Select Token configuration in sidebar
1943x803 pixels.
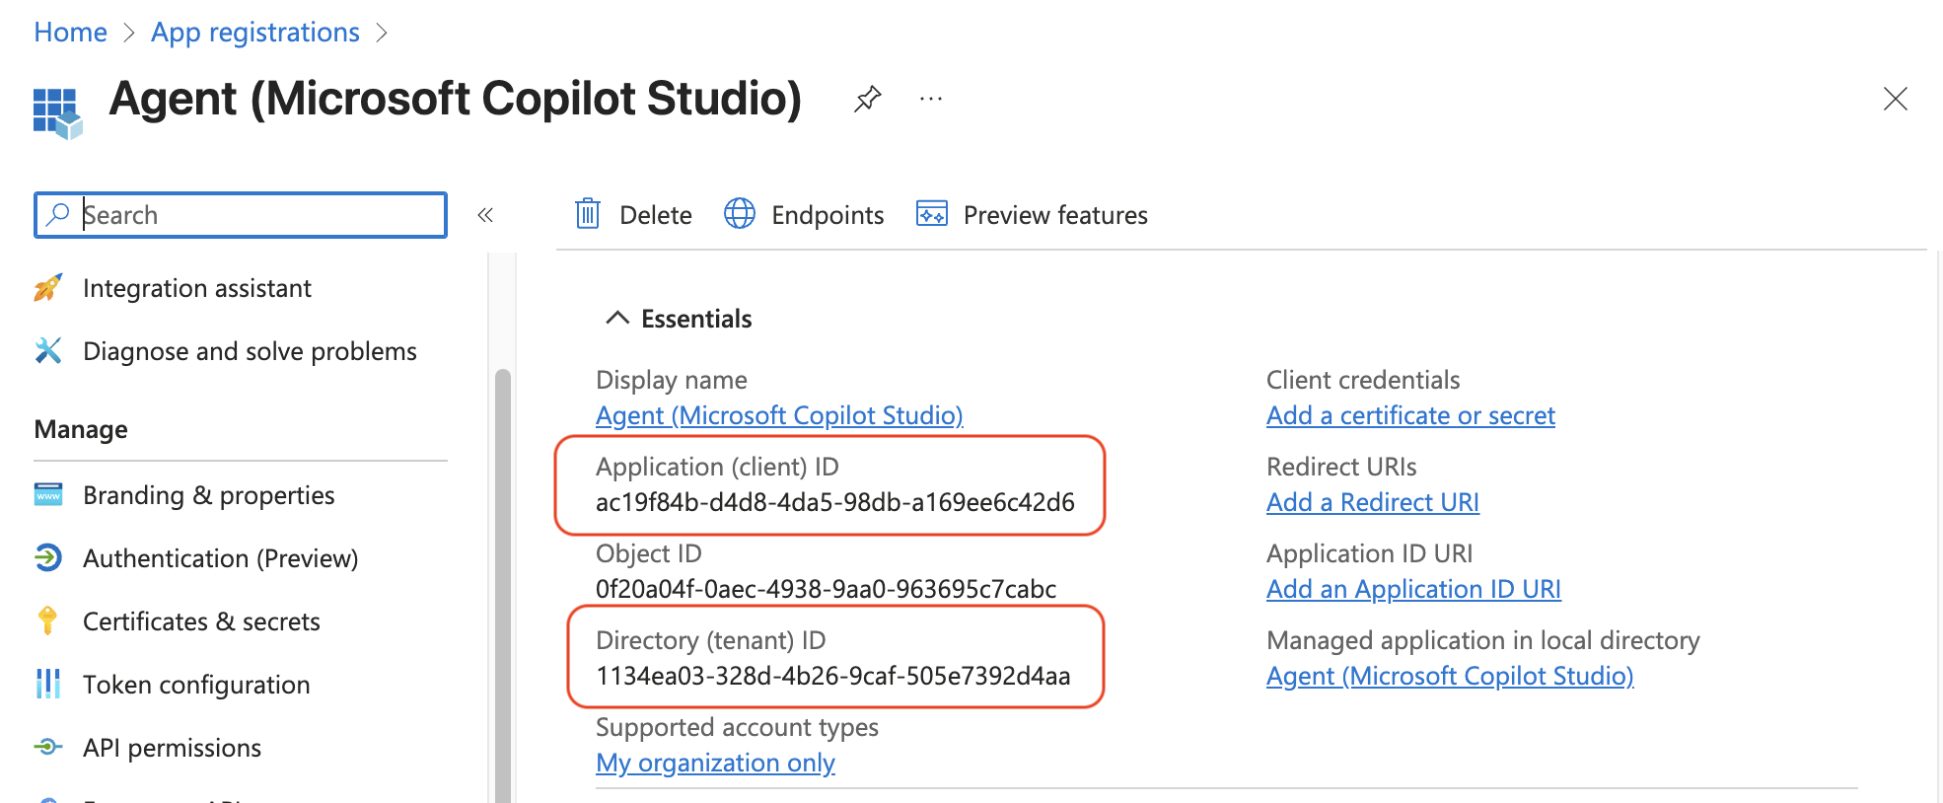(x=196, y=685)
